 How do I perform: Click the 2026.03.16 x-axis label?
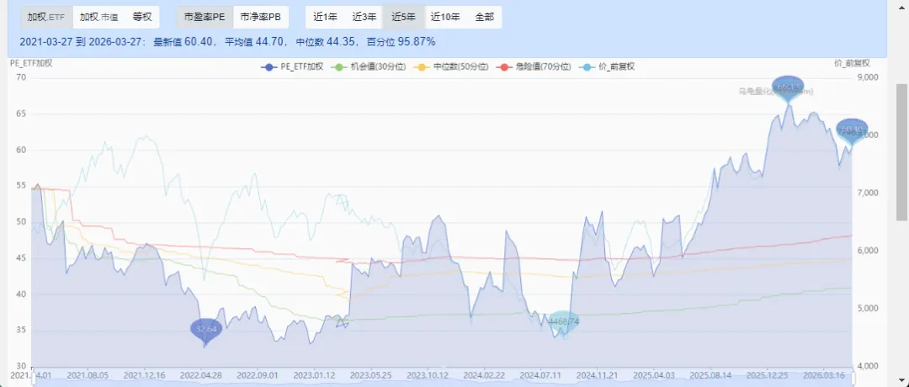(x=824, y=375)
